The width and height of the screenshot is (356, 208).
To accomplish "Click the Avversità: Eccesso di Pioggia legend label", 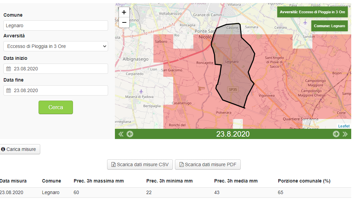I will click(312, 12).
